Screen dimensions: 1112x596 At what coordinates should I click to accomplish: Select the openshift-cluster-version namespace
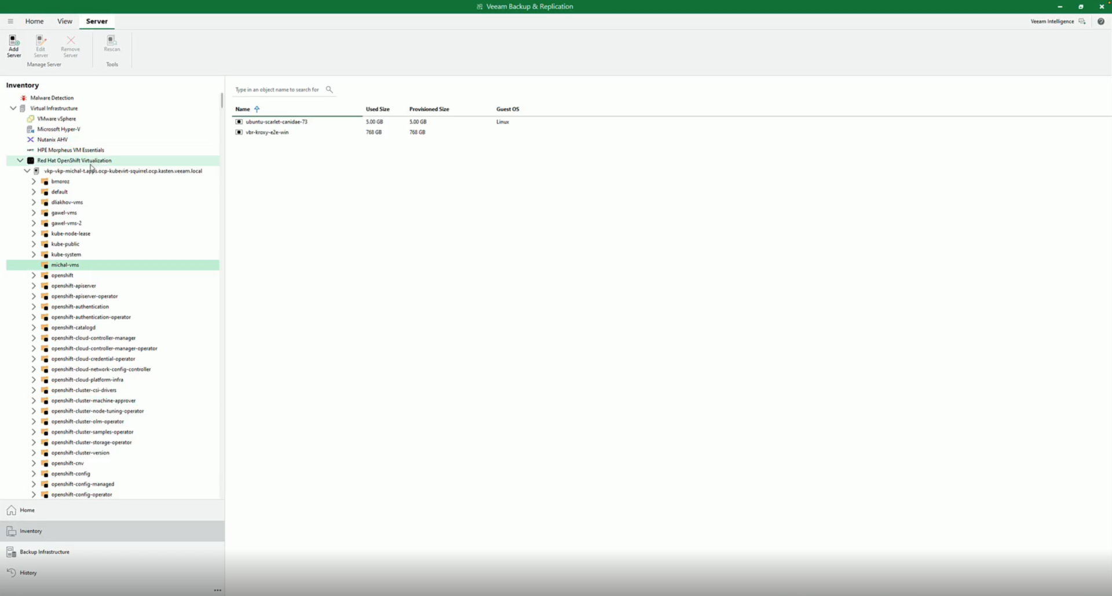point(80,453)
